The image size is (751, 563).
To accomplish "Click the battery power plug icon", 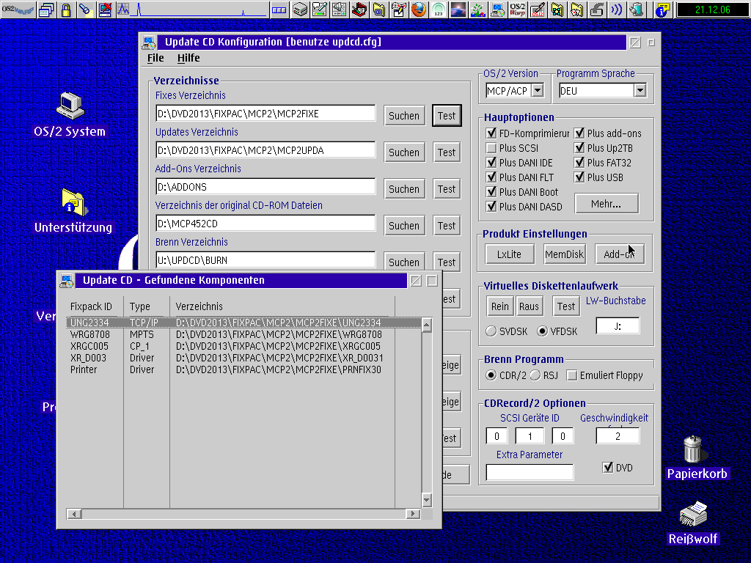I will [x=636, y=10].
